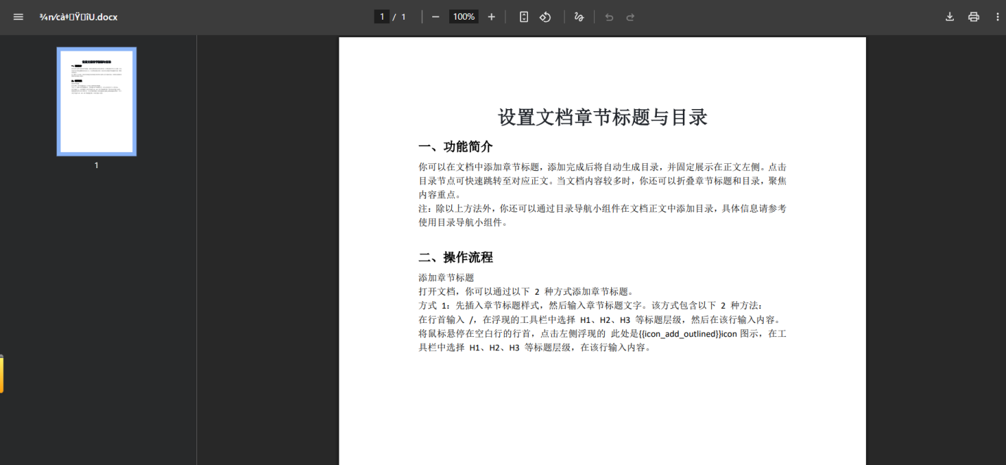This screenshot has height=465, width=1006.
Task: Zoom in using the plus icon
Action: click(490, 16)
